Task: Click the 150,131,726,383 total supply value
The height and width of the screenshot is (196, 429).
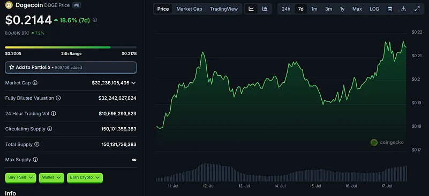Action: [119, 144]
